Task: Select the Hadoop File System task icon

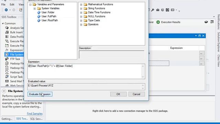Action: point(7,63)
